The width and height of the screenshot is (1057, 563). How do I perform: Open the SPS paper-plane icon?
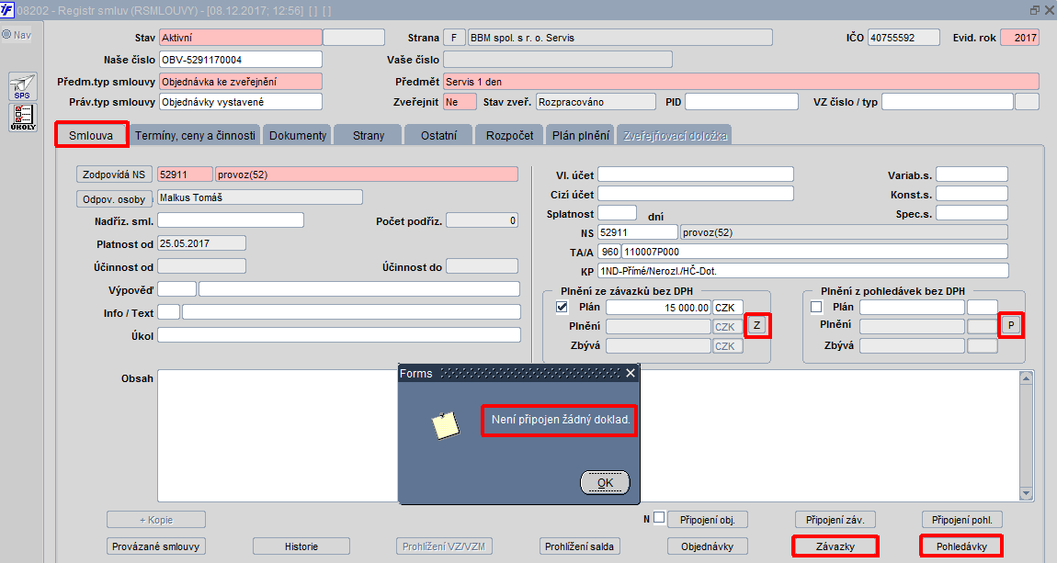tap(22, 87)
